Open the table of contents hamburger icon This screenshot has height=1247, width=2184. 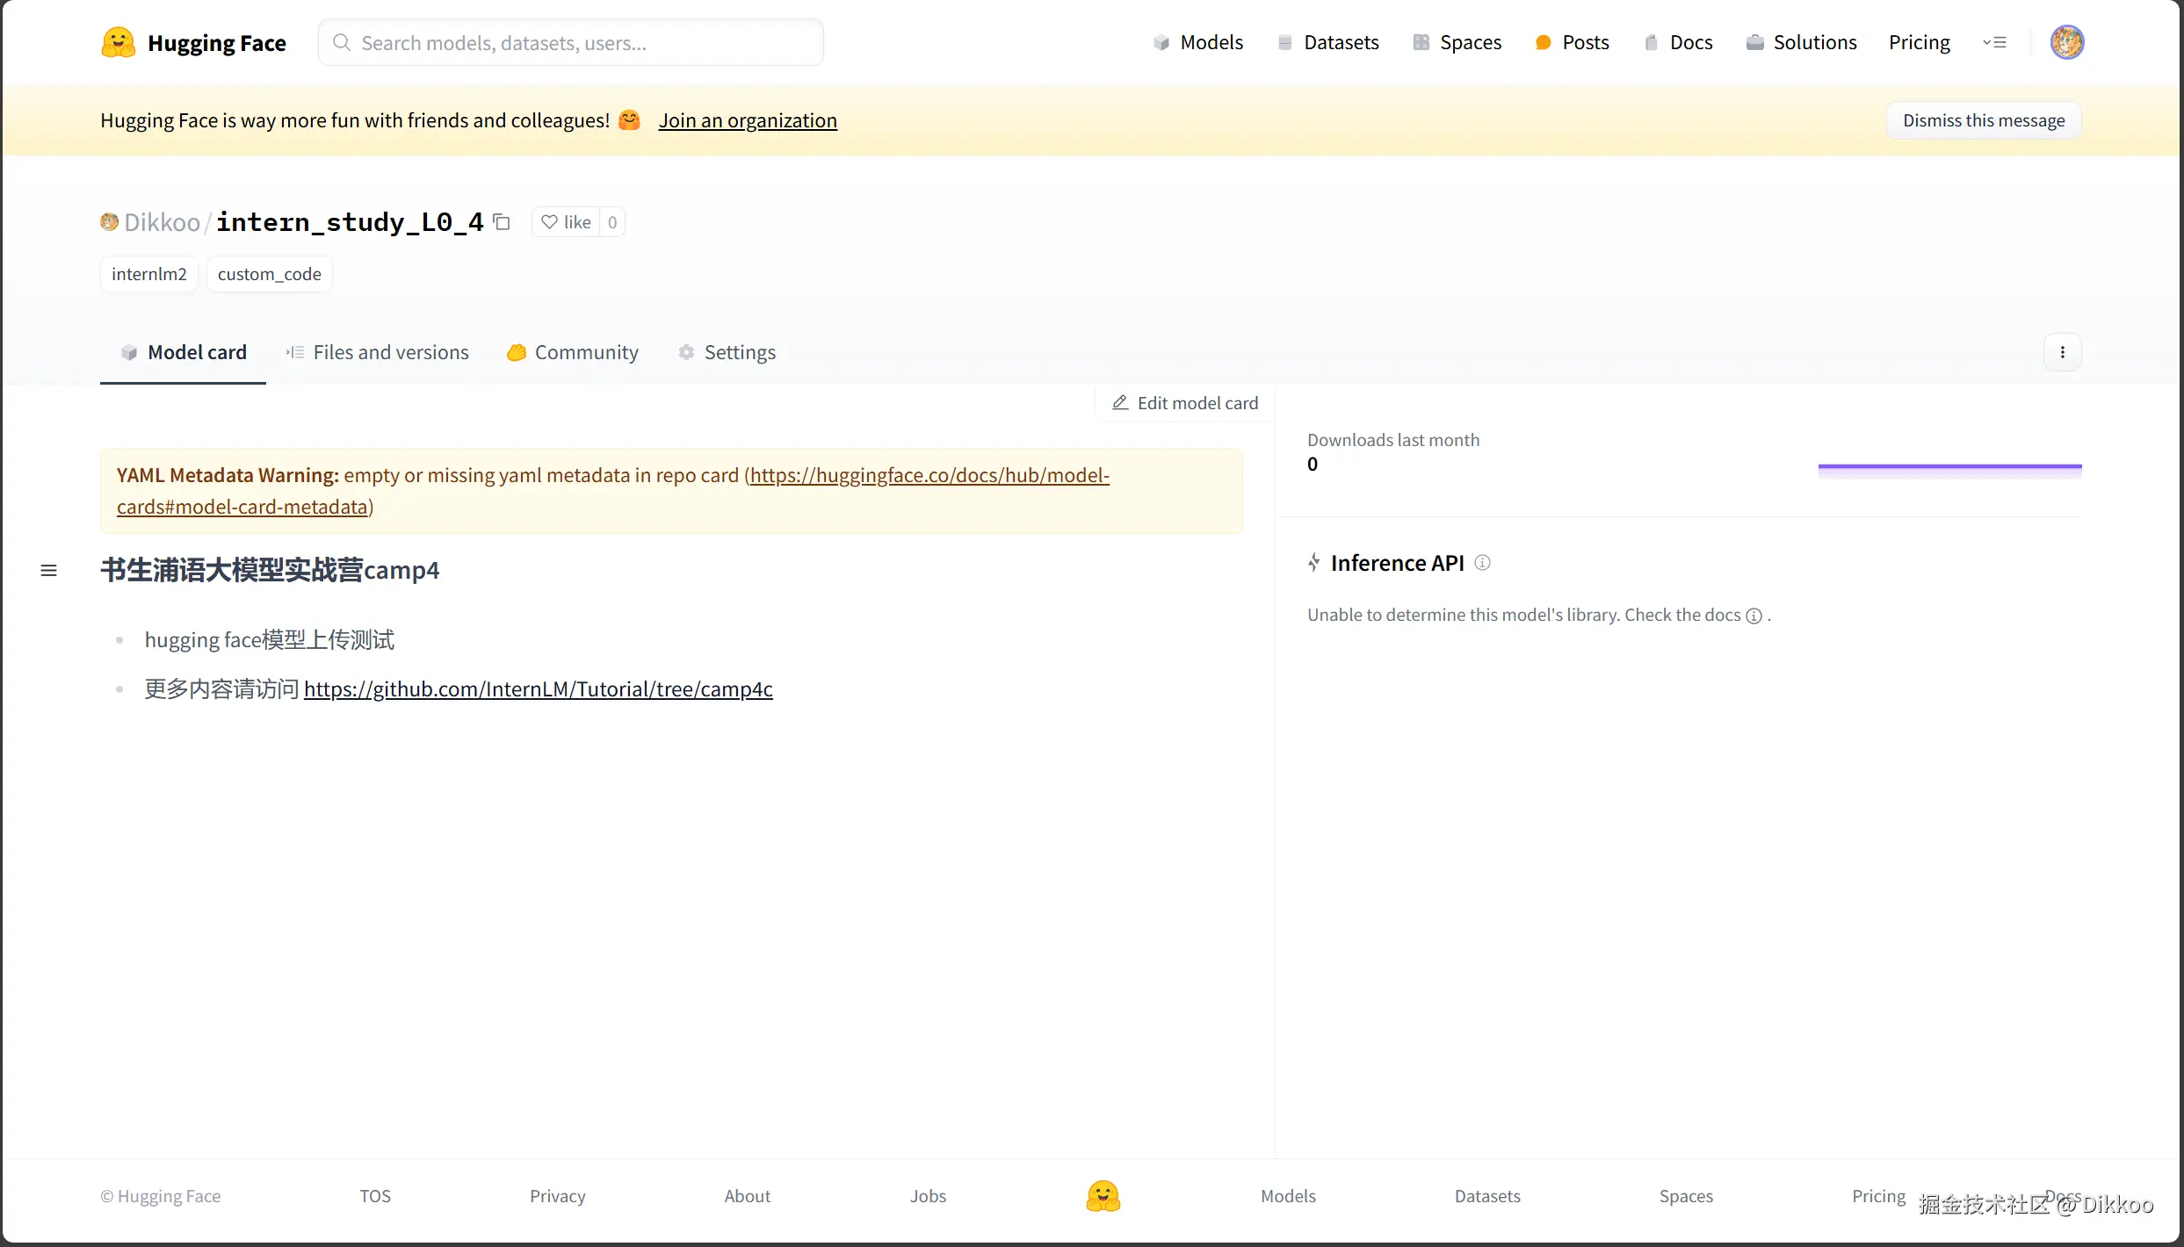coord(49,571)
